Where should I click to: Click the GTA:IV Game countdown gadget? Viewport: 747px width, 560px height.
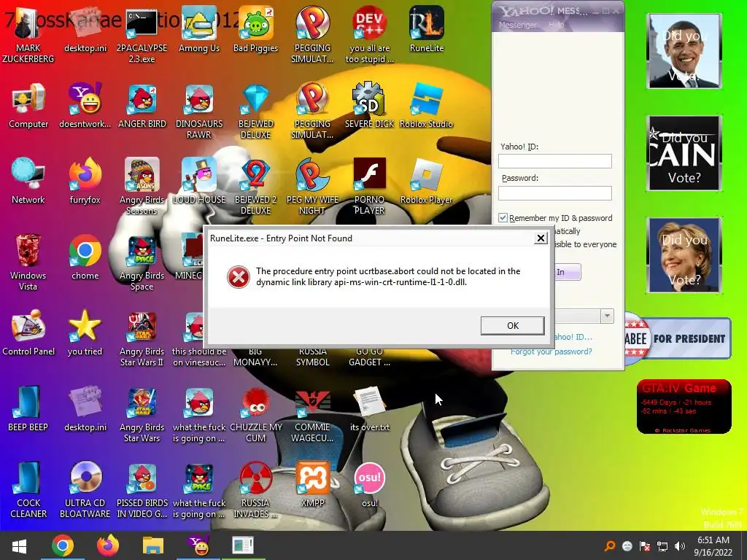684,407
